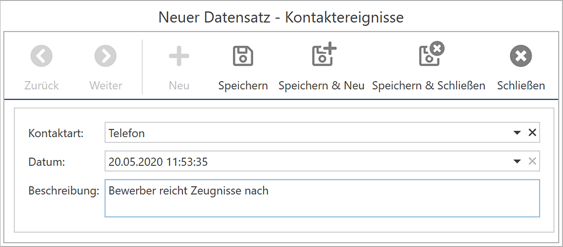Click the Neu plus icon

(179, 56)
